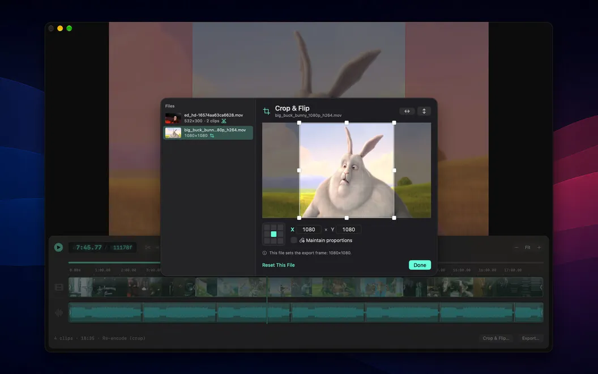Click the green playback progress bar
The height and width of the screenshot is (374, 598).
tap(114, 262)
